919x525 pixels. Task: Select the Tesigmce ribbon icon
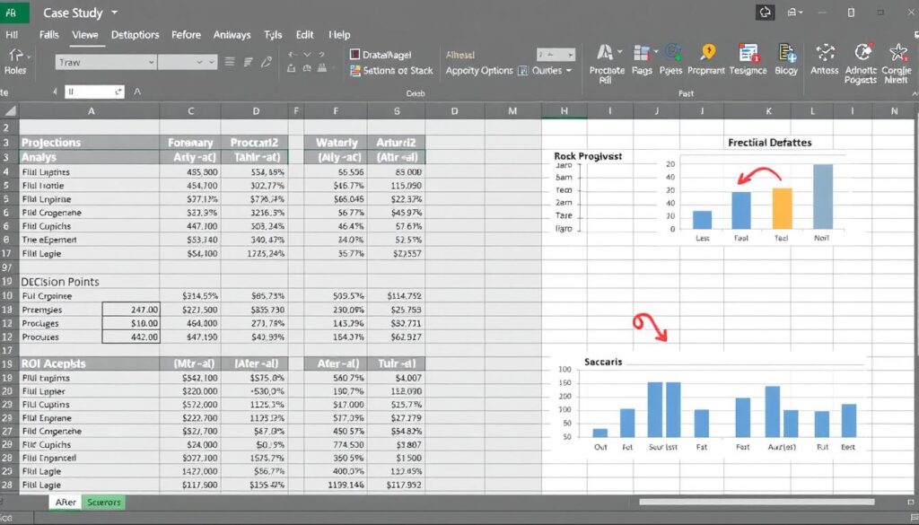[746, 56]
